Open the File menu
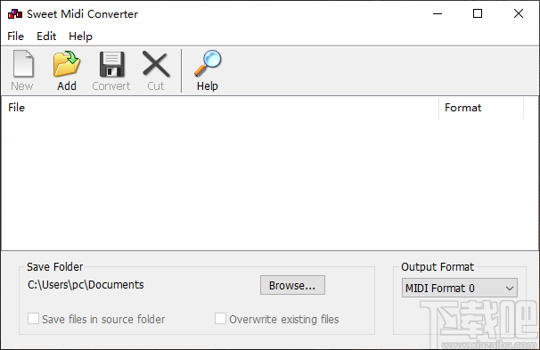540x350 pixels. coord(15,37)
